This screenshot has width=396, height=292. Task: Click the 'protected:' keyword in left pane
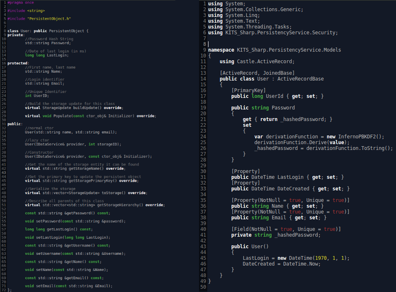(x=18, y=63)
